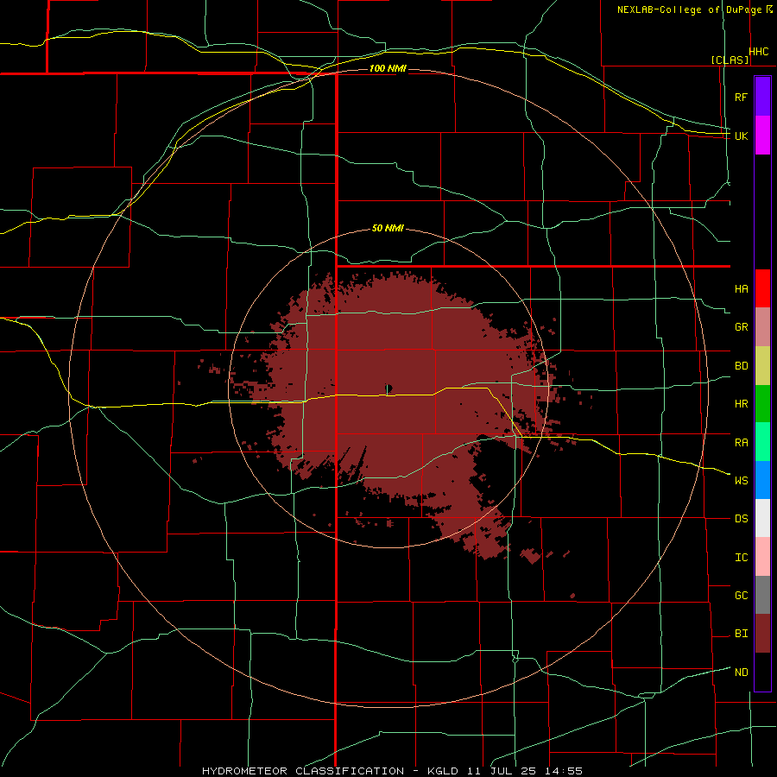Click the '14:55' timestamp text
This screenshot has height=777, width=777.
coord(564,771)
